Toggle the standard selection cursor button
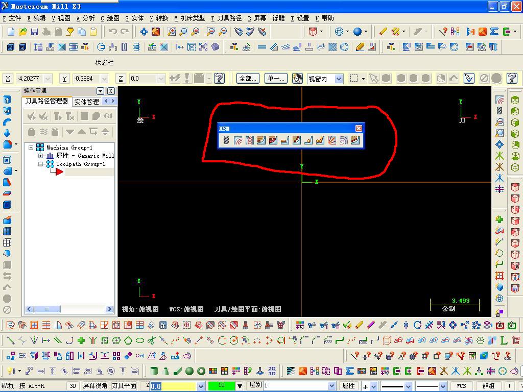Screen dimensions: 523x392 (x=297, y=78)
